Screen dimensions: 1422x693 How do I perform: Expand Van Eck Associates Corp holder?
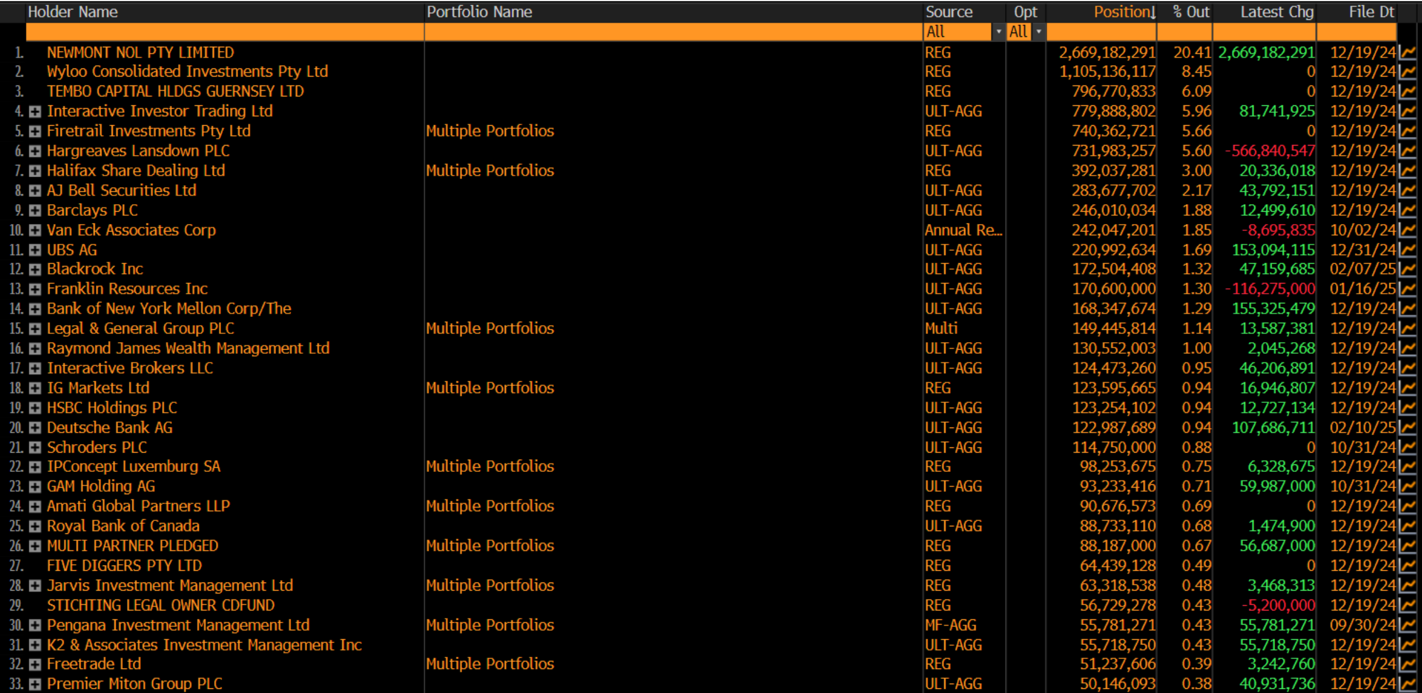point(35,230)
